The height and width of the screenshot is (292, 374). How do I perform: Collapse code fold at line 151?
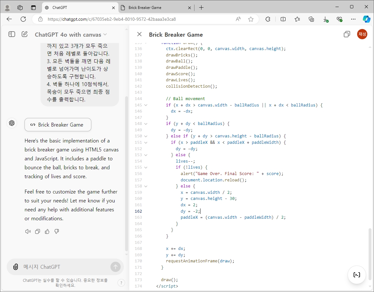click(146, 142)
